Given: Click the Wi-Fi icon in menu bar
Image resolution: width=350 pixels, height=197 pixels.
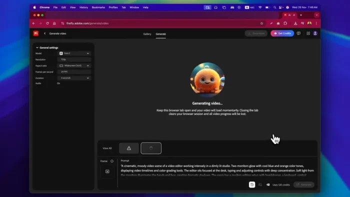Looking at the screenshot, I should coord(260,7).
